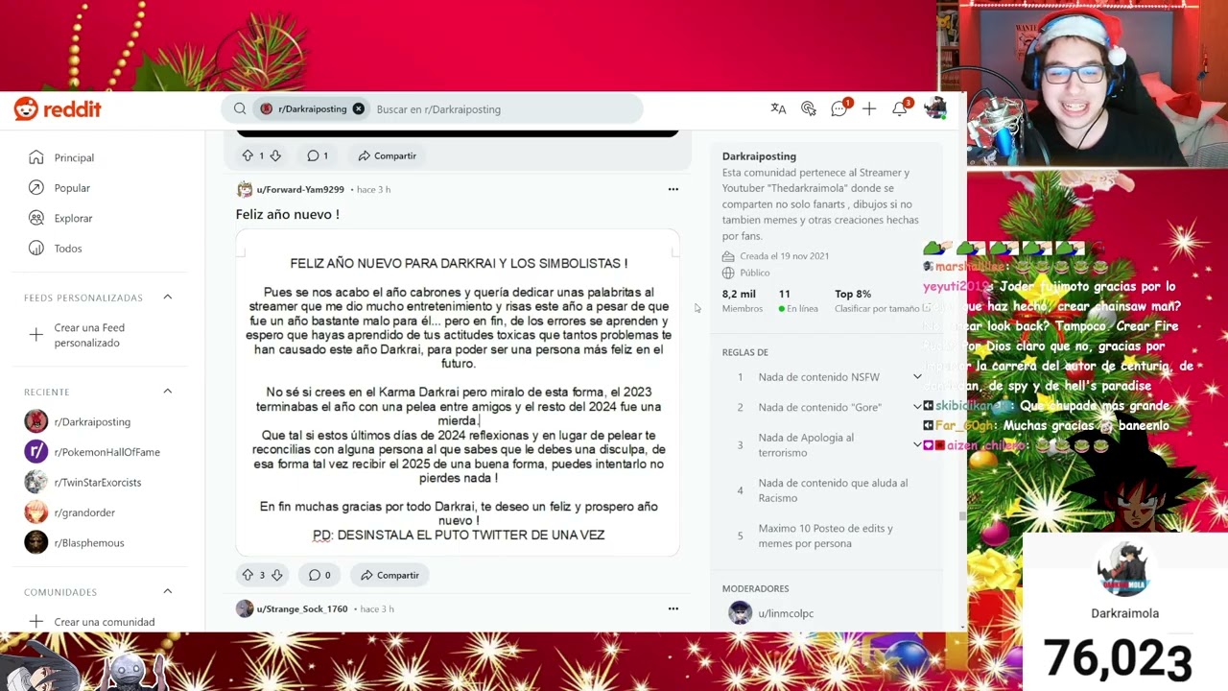1228x691 pixels.
Task: Collapse the Reciente section
Action: pos(167,392)
